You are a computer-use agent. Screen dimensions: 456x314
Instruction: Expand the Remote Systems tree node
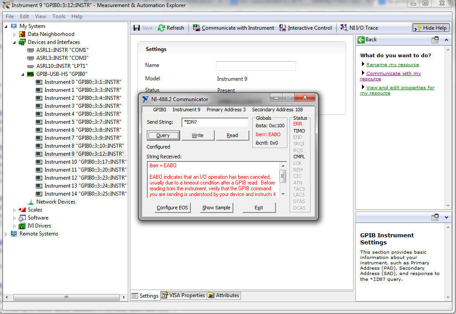tap(6, 234)
